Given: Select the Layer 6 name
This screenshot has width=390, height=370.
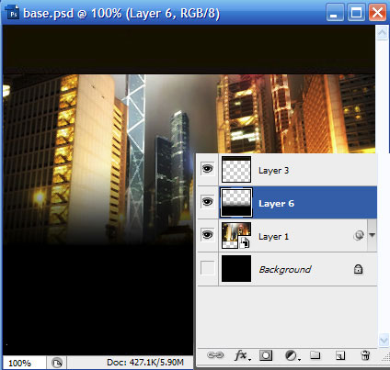Looking at the screenshot, I should pos(276,204).
